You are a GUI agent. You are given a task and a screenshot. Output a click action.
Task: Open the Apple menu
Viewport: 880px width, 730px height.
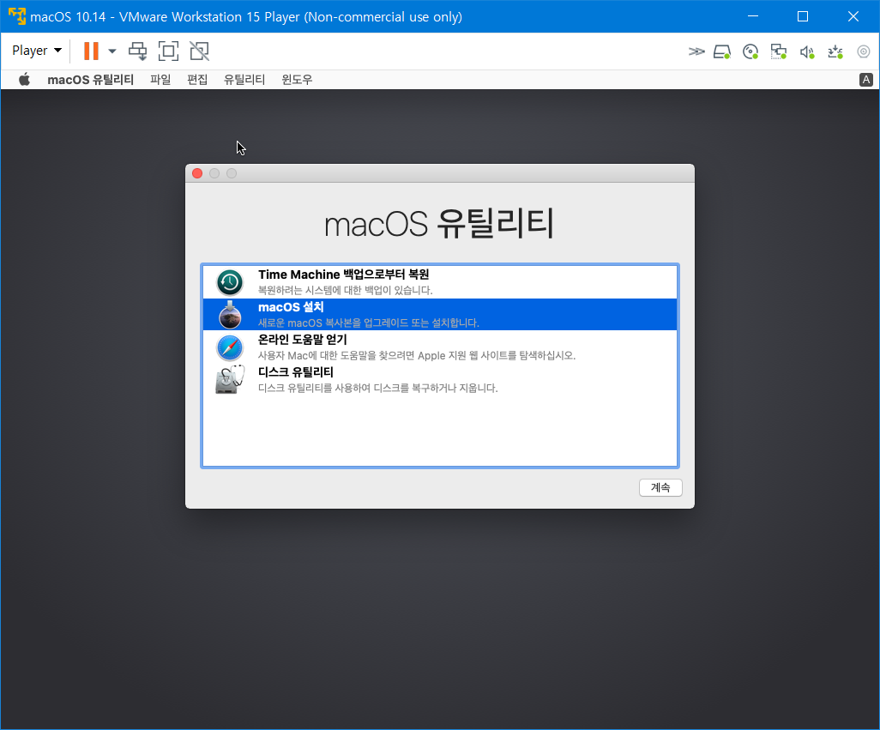point(24,80)
